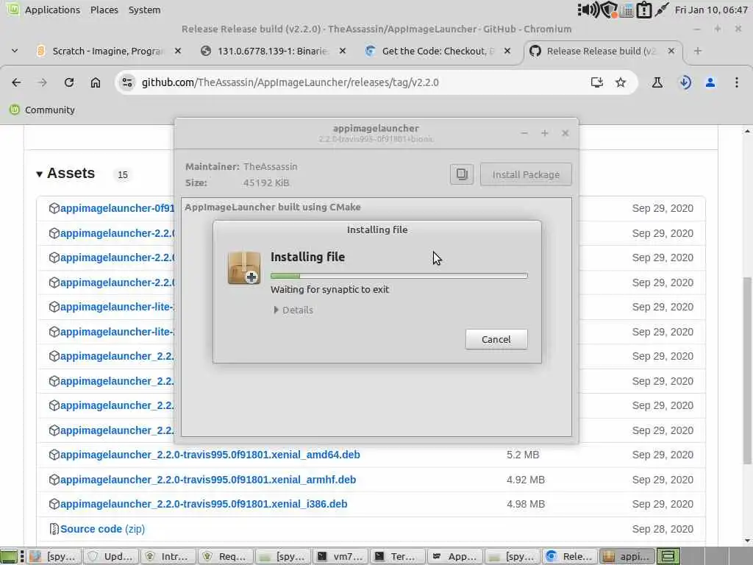753x565 pixels.
Task: Click the Chromium forward arrow
Action: pos(42,82)
